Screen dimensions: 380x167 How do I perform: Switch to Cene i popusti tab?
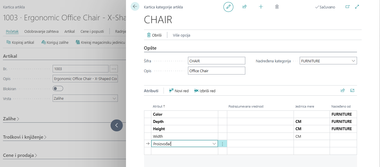click(x=92, y=31)
